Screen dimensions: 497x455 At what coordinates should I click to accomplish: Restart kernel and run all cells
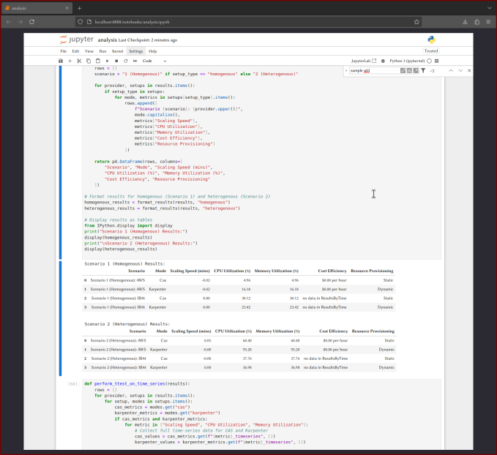pos(134,61)
